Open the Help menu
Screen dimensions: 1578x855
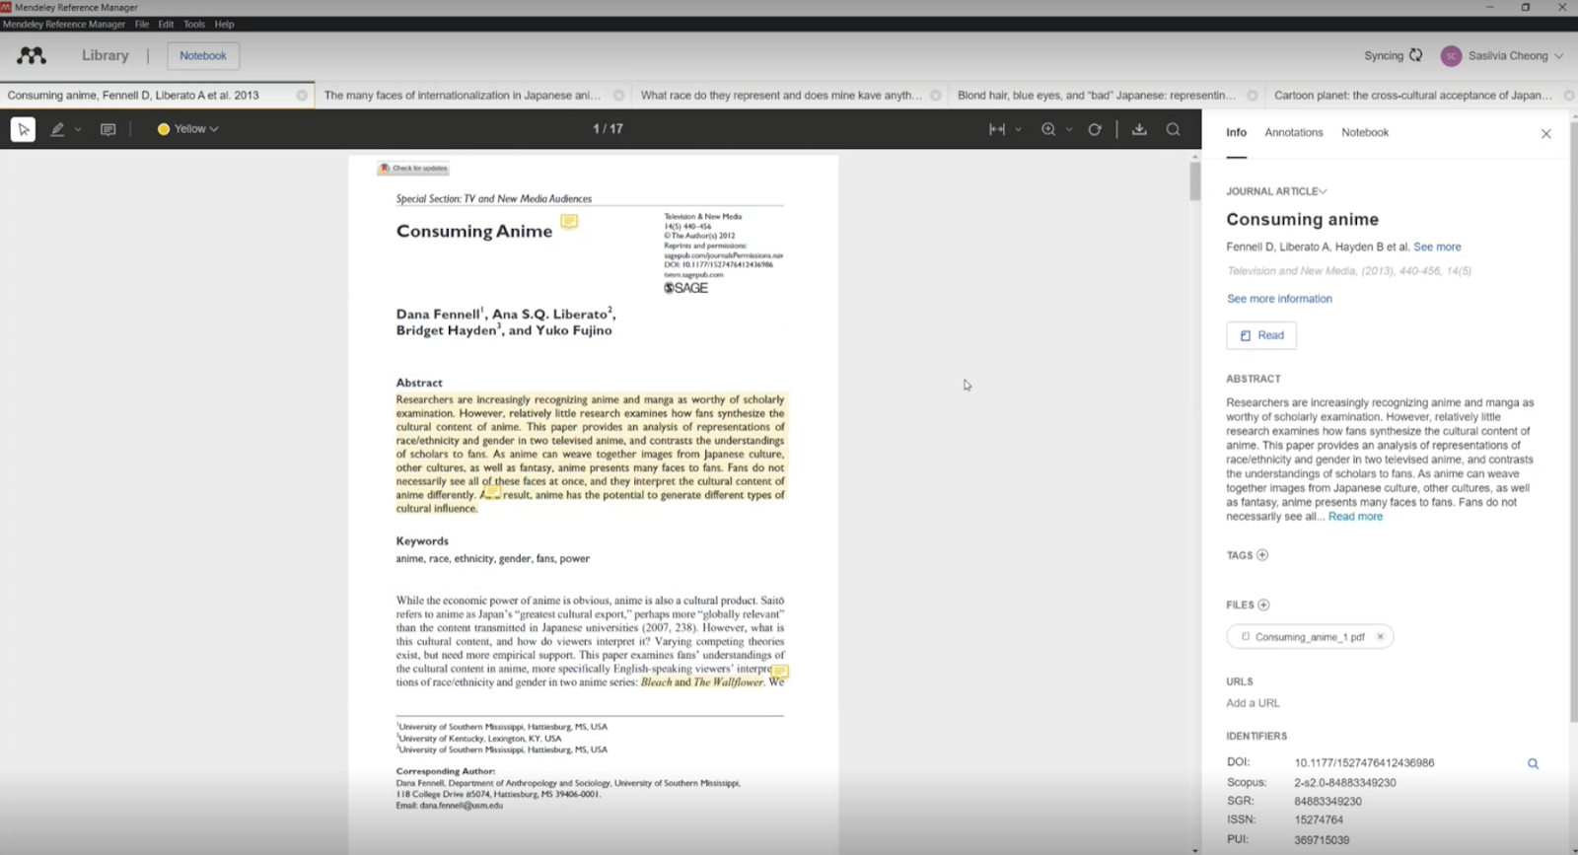coord(225,24)
